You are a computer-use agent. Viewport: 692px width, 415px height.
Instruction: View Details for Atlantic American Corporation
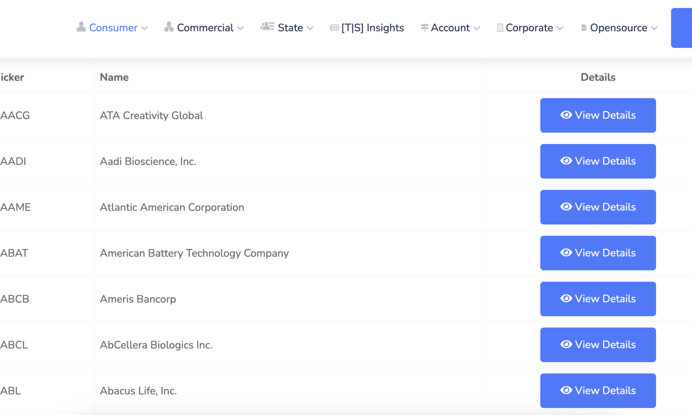[x=598, y=207]
